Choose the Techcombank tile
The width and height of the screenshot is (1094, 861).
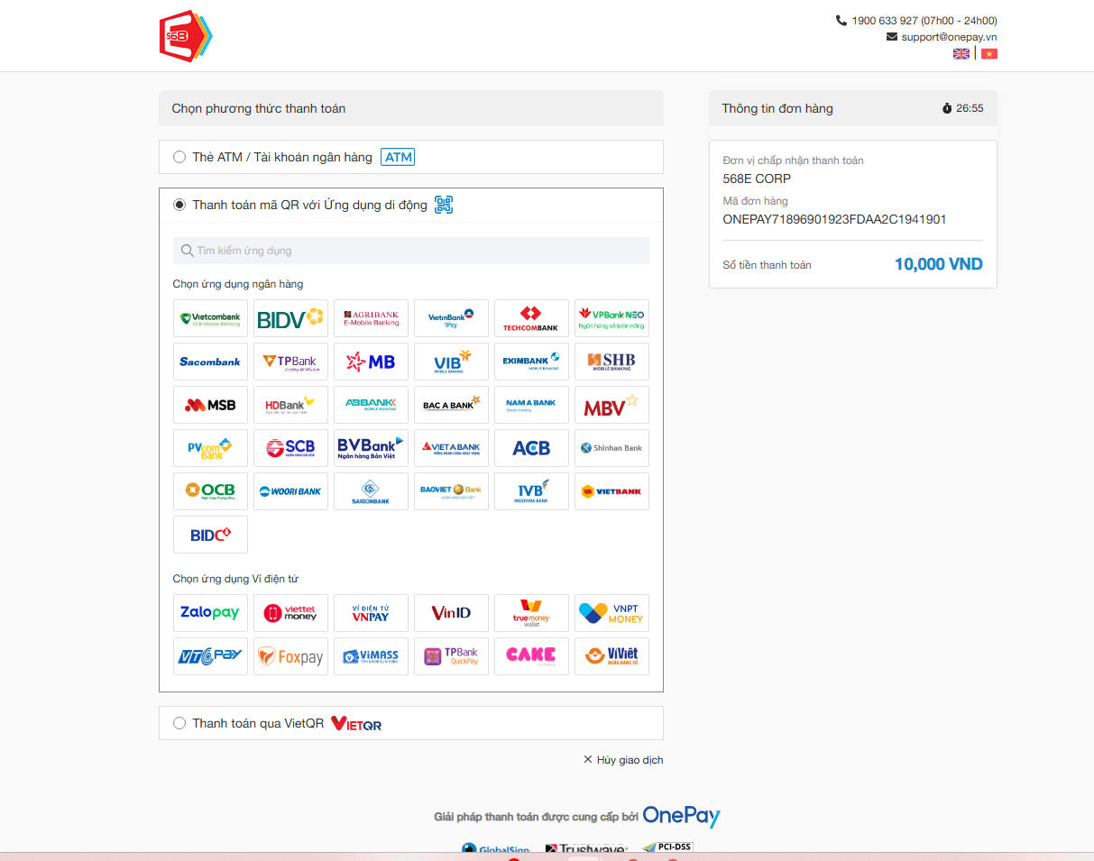tap(531, 318)
